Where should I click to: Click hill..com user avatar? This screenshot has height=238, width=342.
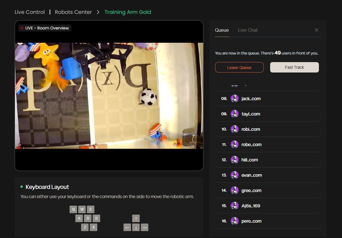pos(234,160)
